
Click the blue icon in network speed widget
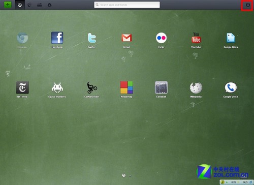[250, 182]
